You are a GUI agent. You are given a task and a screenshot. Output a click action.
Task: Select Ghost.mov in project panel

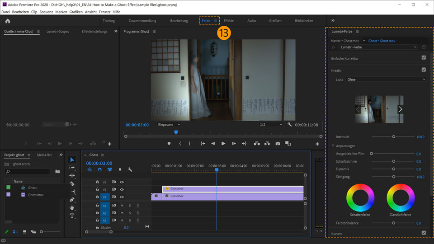pos(36,195)
